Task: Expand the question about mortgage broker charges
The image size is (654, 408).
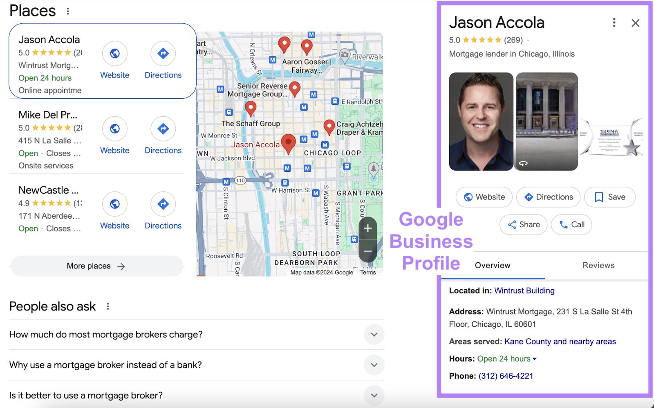Action: [x=373, y=334]
